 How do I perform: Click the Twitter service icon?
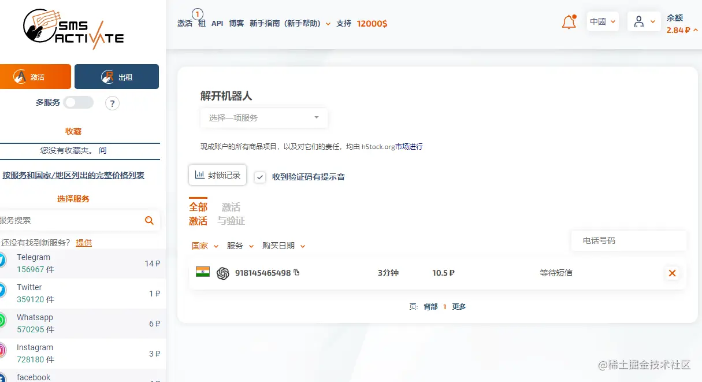pos(2,290)
